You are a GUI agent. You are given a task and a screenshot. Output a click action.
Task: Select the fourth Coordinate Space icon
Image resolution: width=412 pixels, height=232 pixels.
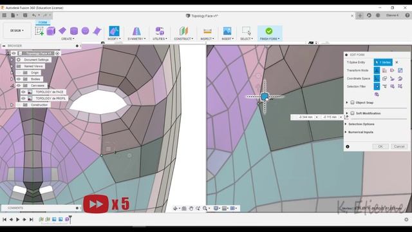tap(400, 79)
